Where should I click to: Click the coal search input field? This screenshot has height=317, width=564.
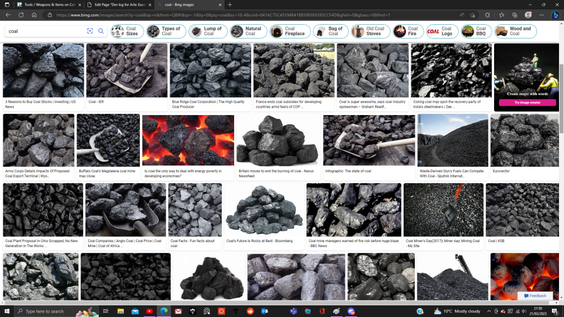click(44, 31)
